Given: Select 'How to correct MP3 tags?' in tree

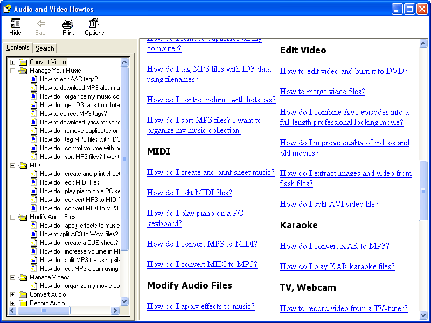Looking at the screenshot, I should (x=73, y=114).
